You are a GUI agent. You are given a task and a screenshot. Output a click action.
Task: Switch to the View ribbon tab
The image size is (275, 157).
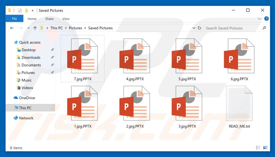coord(66,19)
